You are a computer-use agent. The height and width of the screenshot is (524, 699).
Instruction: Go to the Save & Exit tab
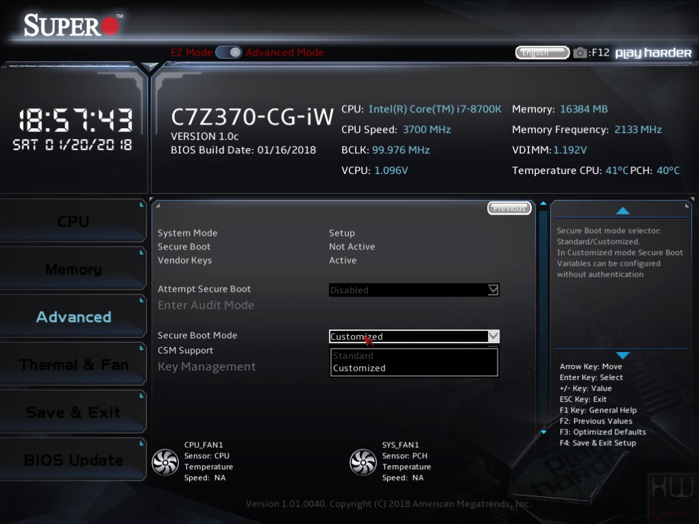[73, 412]
